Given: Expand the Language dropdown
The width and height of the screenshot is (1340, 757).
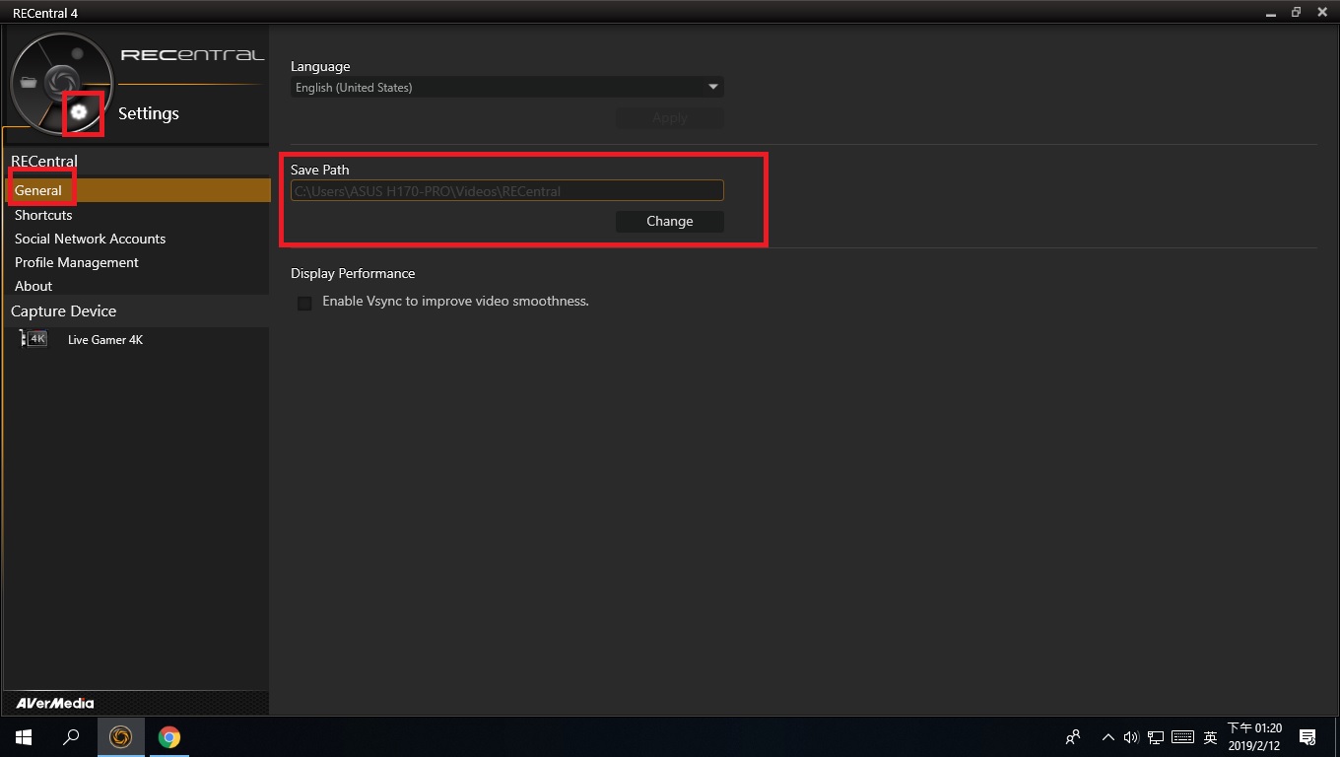Looking at the screenshot, I should pos(506,88).
